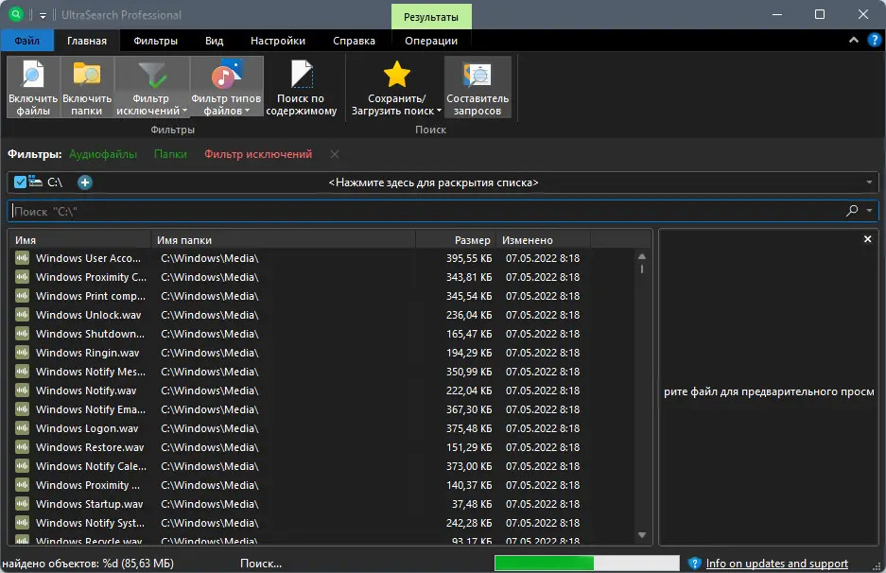
Task: Open the Фильтр типов файлов tool
Action: (x=226, y=87)
